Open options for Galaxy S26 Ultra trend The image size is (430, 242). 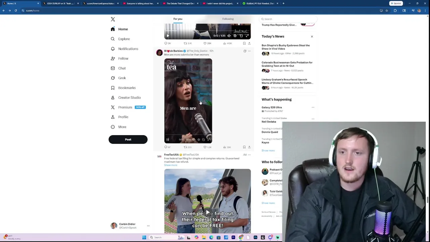[x=313, y=108]
